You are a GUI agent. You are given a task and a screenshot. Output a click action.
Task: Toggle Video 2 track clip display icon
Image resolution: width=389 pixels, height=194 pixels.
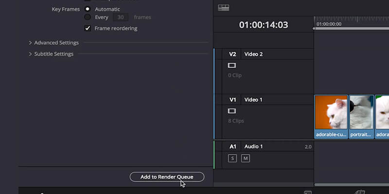coord(232,65)
